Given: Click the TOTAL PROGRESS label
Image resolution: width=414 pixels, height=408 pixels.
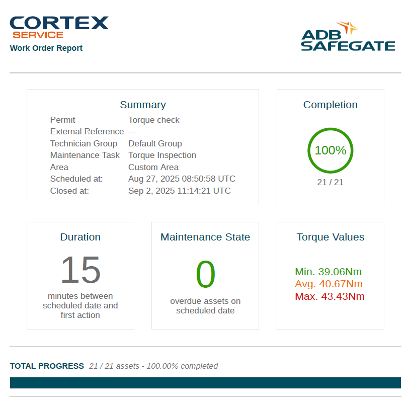Looking at the screenshot, I should pyautogui.click(x=47, y=366).
